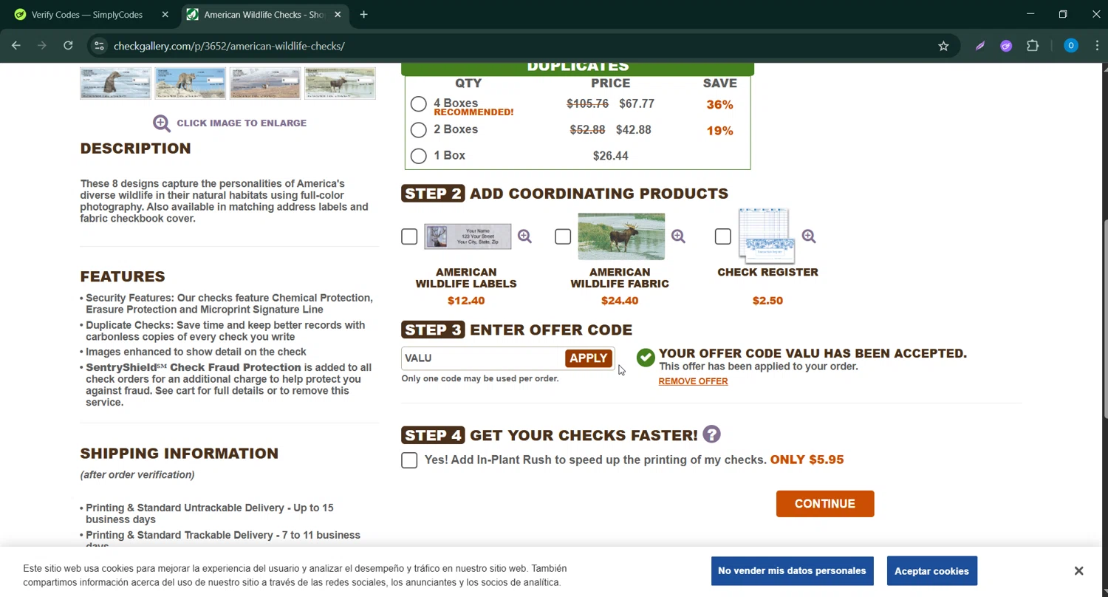Close the American Wildlife Checks tab
The image size is (1108, 597).
coord(338,14)
